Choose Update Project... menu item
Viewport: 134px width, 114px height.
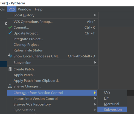[x=53, y=33]
